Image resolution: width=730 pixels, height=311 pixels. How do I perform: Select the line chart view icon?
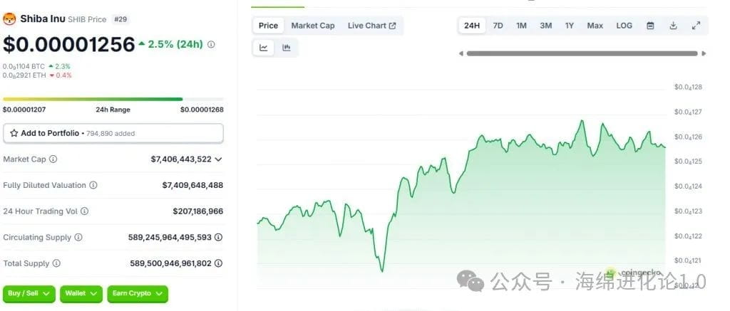(x=264, y=48)
